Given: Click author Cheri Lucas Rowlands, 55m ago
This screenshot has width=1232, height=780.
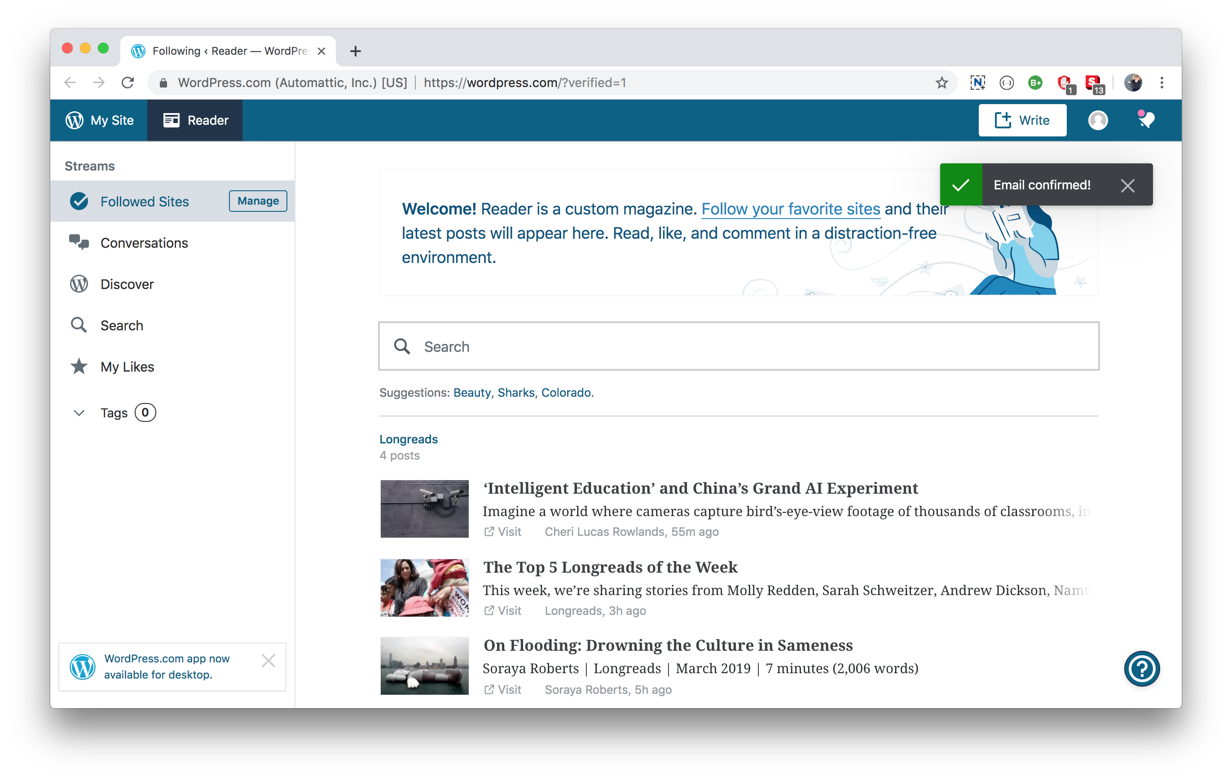Looking at the screenshot, I should click(631, 532).
